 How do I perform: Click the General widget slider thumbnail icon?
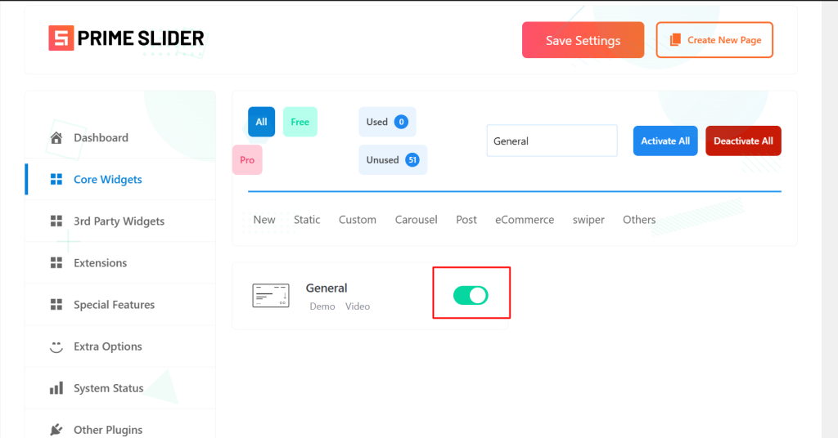coord(271,296)
